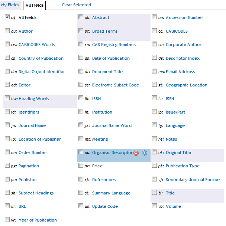Open the Secondary Journal Source link
Image resolution: width=226 pixels, height=226 pixels.
click(x=193, y=180)
